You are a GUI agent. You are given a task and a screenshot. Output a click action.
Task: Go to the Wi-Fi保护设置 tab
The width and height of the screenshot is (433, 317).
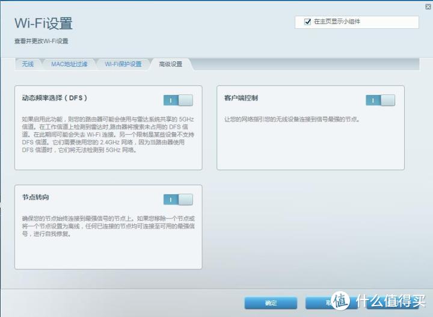click(x=123, y=64)
